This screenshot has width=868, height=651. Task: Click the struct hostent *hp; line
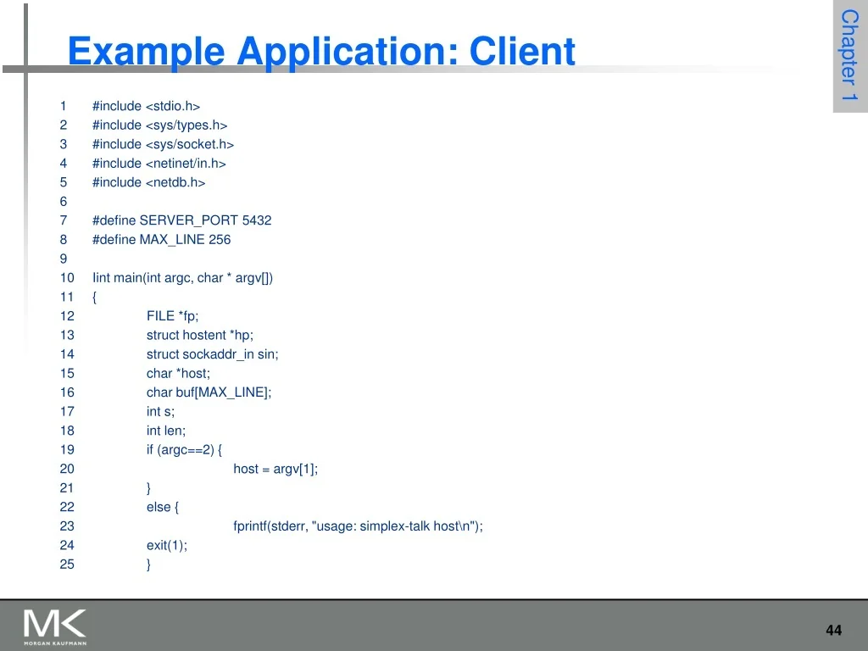click(199, 335)
